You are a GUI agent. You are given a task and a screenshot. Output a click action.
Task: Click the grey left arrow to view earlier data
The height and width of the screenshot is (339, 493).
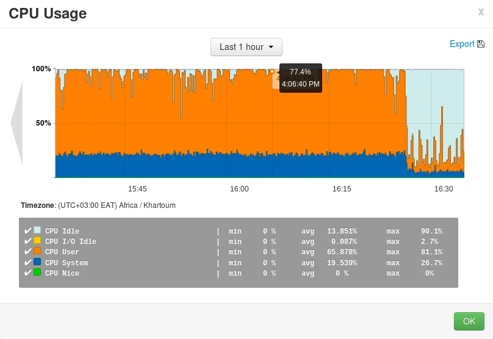pyautogui.click(x=16, y=123)
